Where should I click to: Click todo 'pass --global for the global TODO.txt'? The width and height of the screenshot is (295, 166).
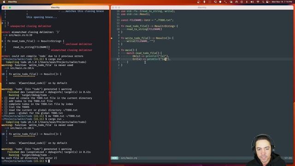pos(36,113)
